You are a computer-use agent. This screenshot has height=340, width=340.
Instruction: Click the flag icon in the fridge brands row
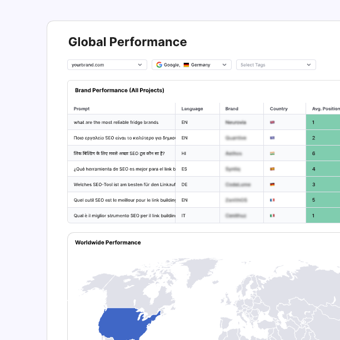pyautogui.click(x=272, y=122)
